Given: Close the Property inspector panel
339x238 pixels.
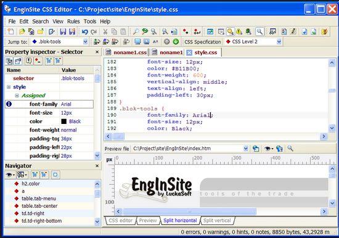Looking at the screenshot, I should tap(97, 52).
